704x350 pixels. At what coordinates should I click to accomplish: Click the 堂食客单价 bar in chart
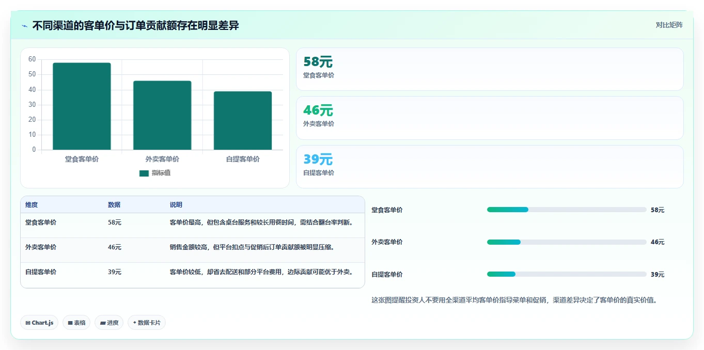pyautogui.click(x=82, y=106)
